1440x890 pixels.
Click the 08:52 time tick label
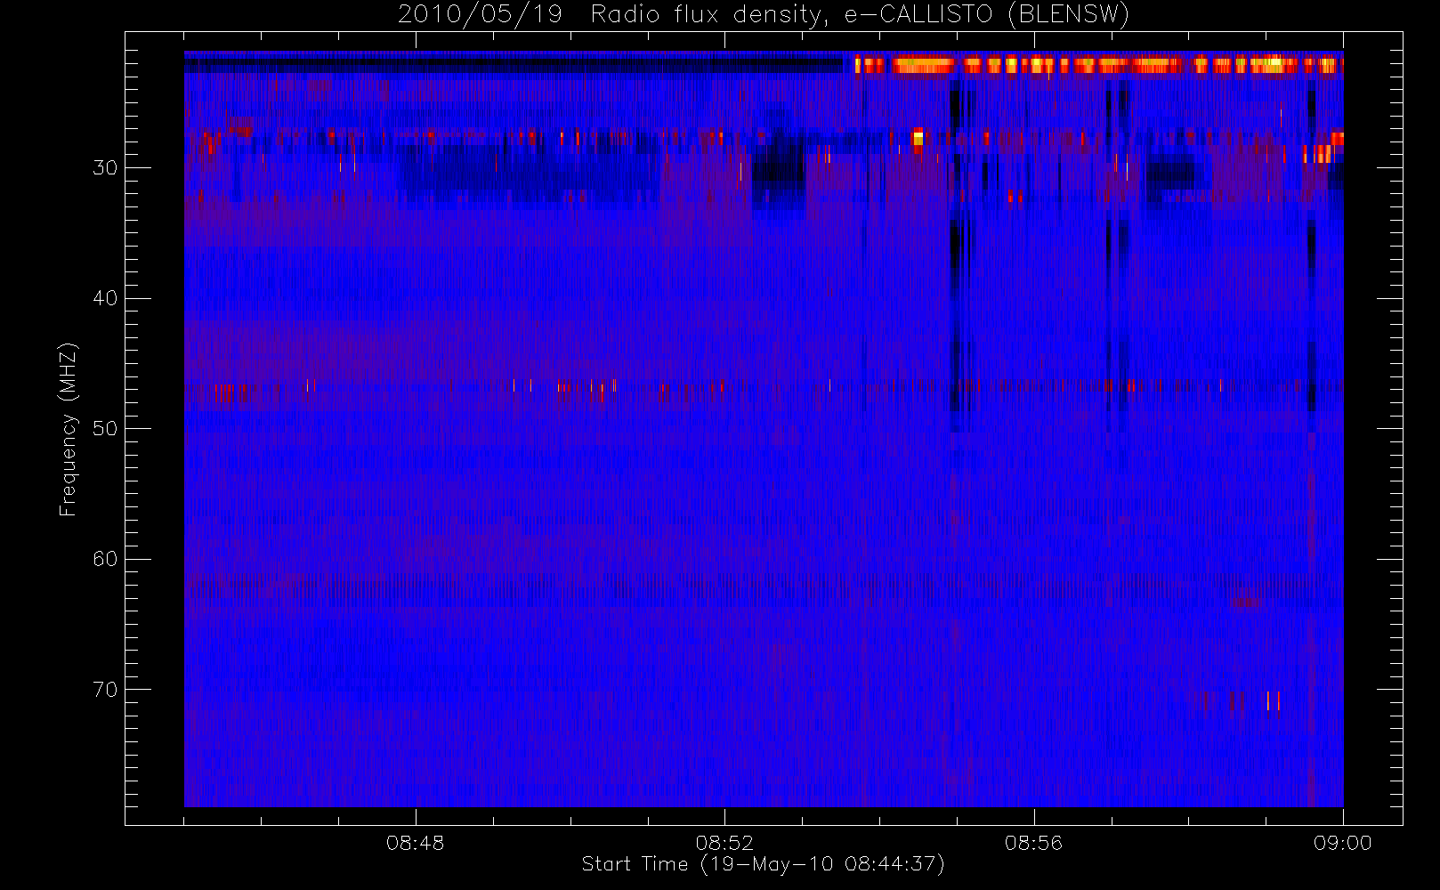pos(724,843)
